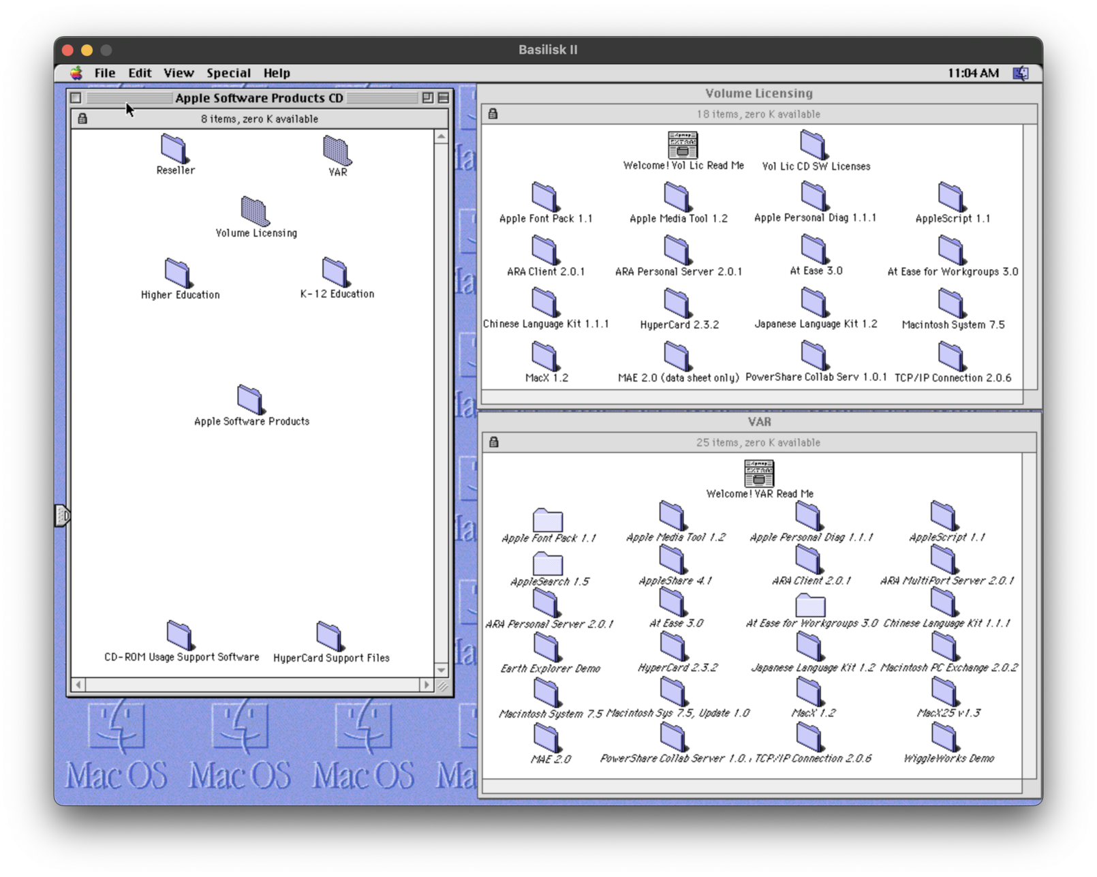Select HyperCard 2.3.2 in Volume Licensing window
1097x877 pixels.
[x=677, y=303]
